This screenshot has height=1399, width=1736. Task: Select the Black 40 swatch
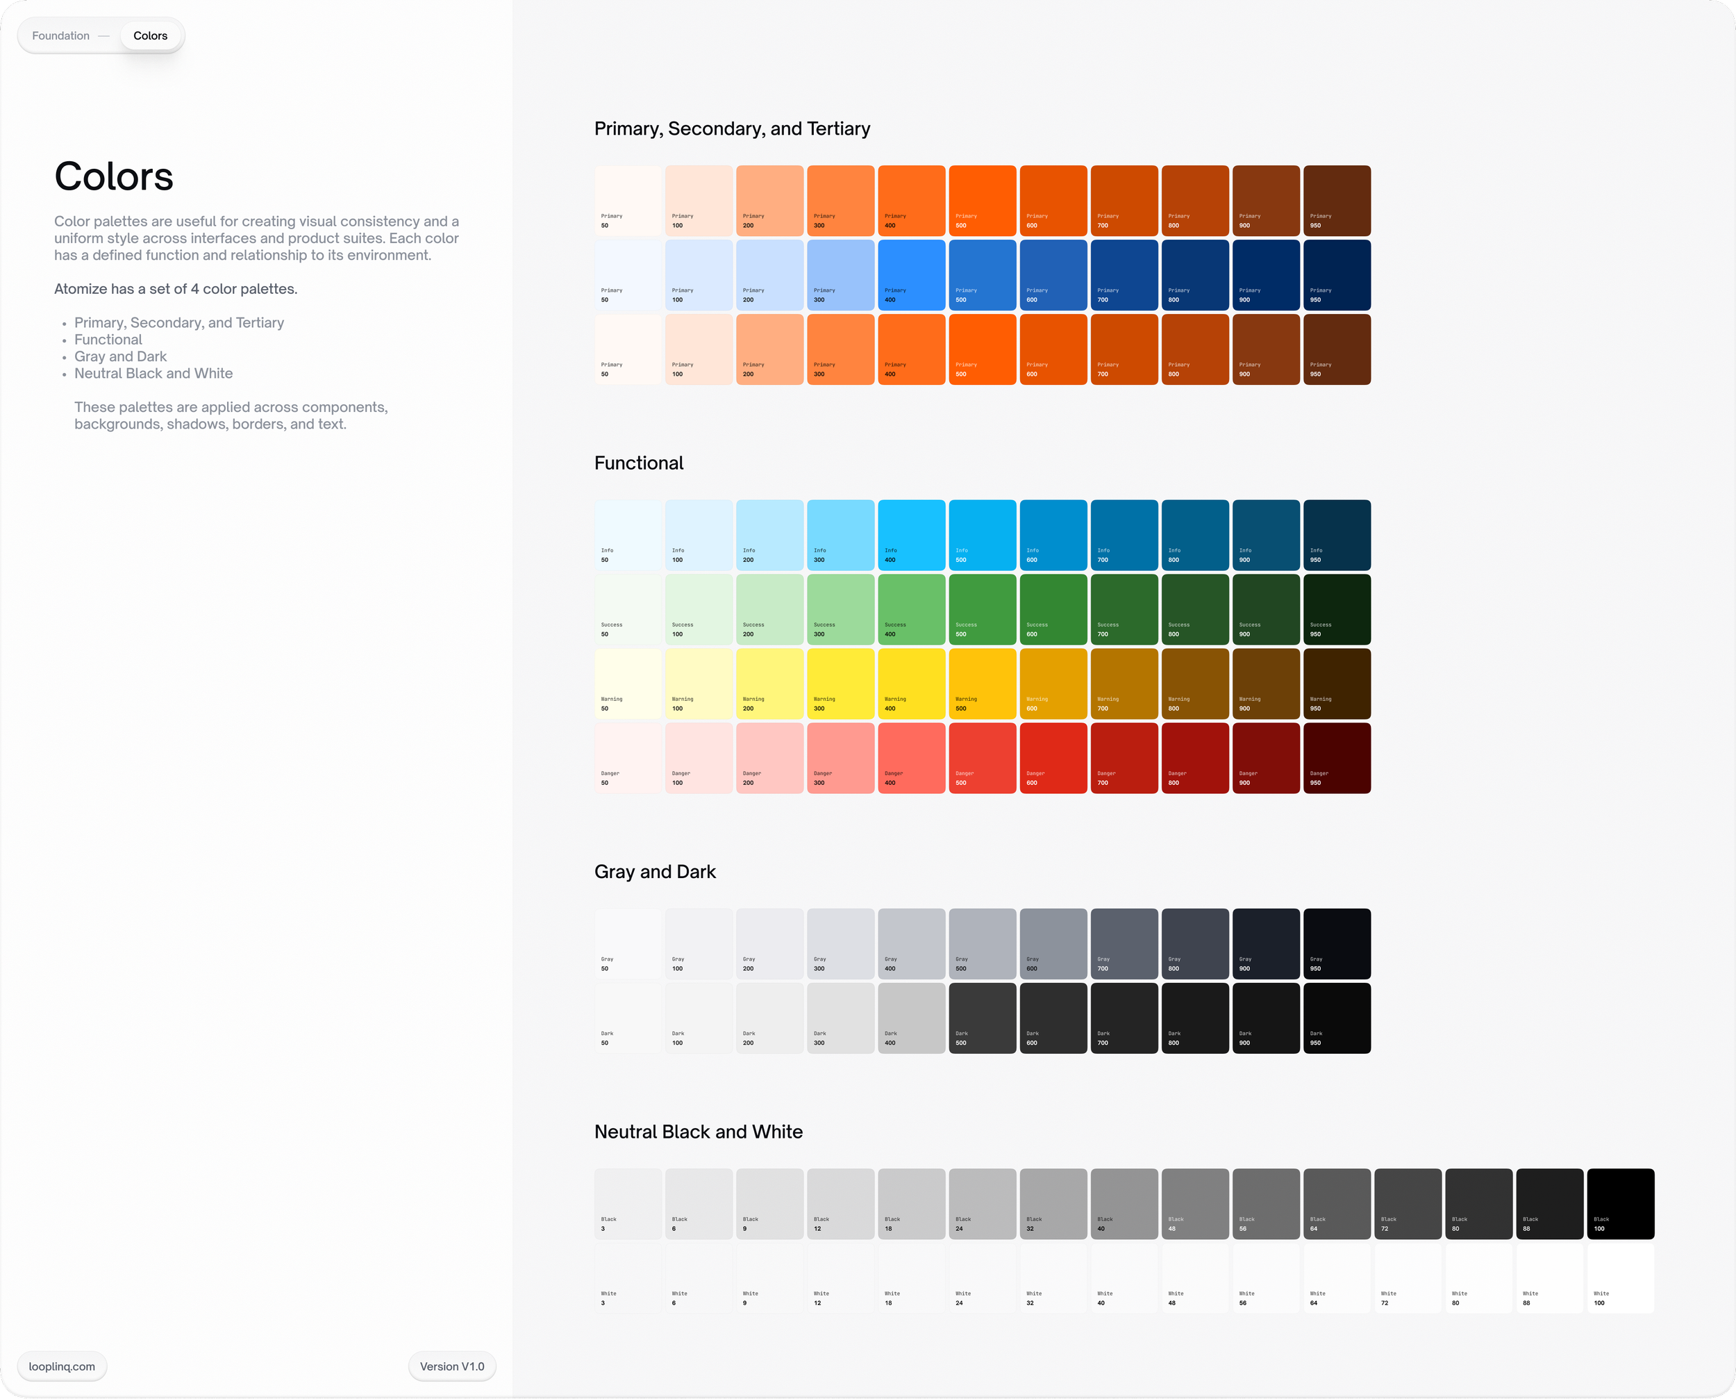1124,1204
